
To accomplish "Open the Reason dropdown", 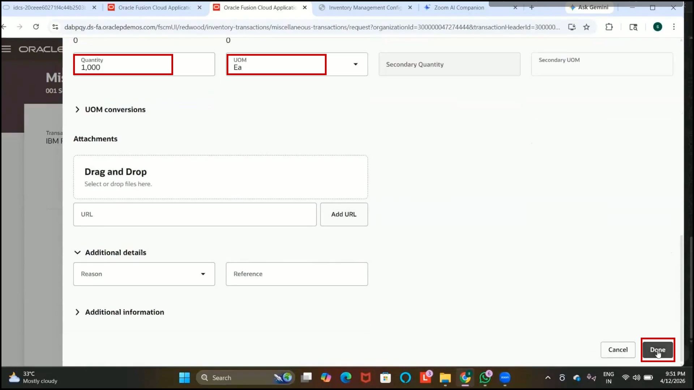I will tap(144, 274).
